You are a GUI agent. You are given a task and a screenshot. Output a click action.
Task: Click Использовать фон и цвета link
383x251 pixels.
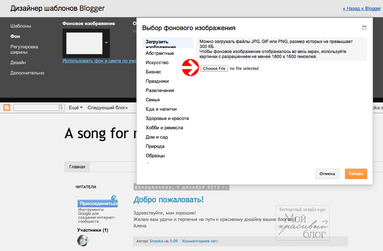[100, 61]
